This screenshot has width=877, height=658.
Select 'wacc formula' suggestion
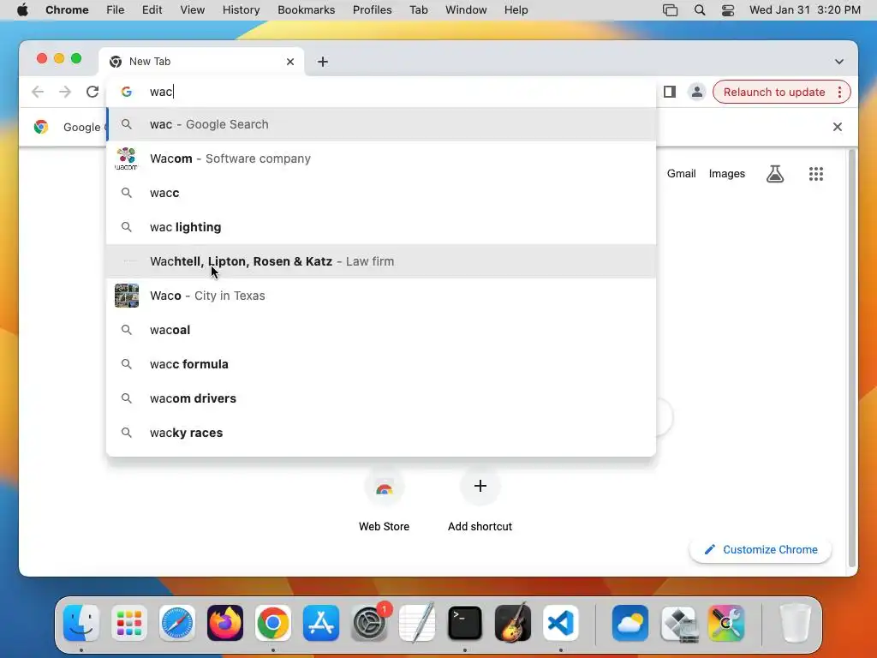[381, 364]
